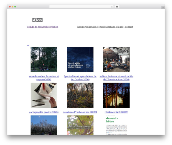172x145 pixels.
Task: Click the Ælab logo
Action: coord(37,20)
